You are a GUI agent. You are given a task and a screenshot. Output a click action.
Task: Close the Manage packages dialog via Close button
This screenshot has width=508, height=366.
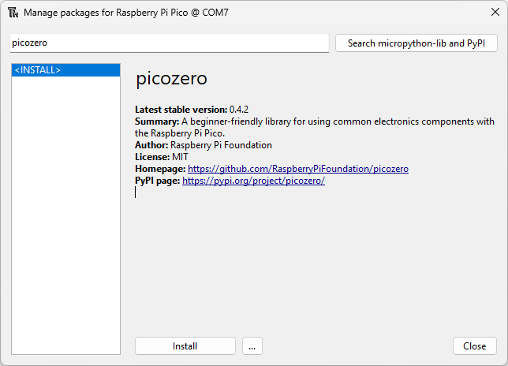pos(475,346)
